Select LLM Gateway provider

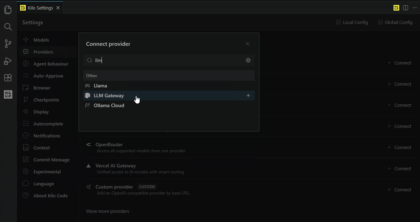[169, 95]
